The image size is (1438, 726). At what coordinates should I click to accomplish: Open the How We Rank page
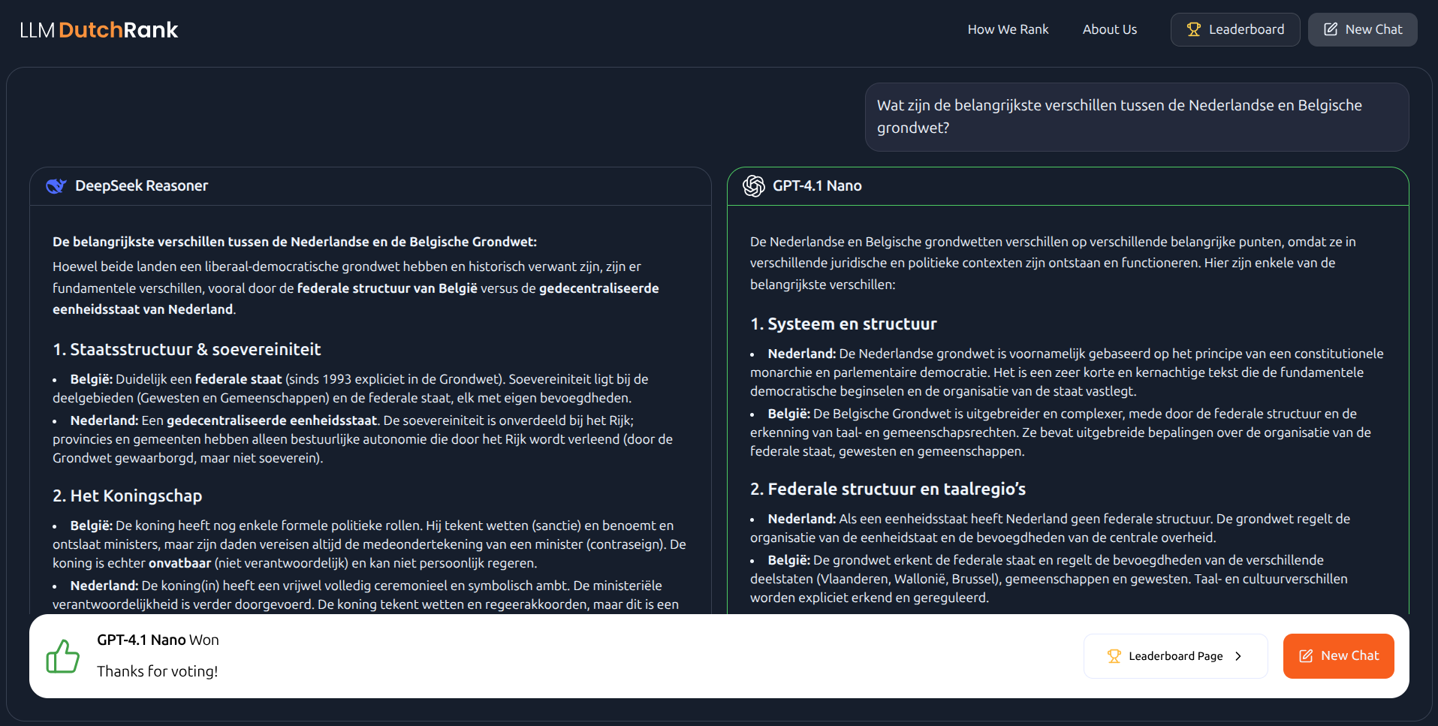click(x=1008, y=29)
